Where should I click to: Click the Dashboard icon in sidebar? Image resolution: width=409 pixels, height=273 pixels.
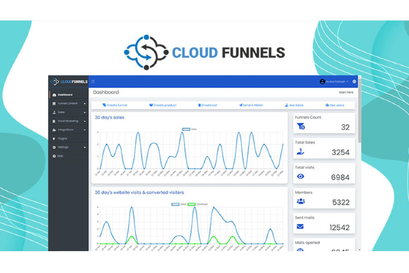click(54, 95)
